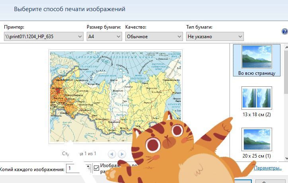The height and width of the screenshot is (183, 288).
Task: Open the Принтер dropdown list
Action: pos(43,37)
